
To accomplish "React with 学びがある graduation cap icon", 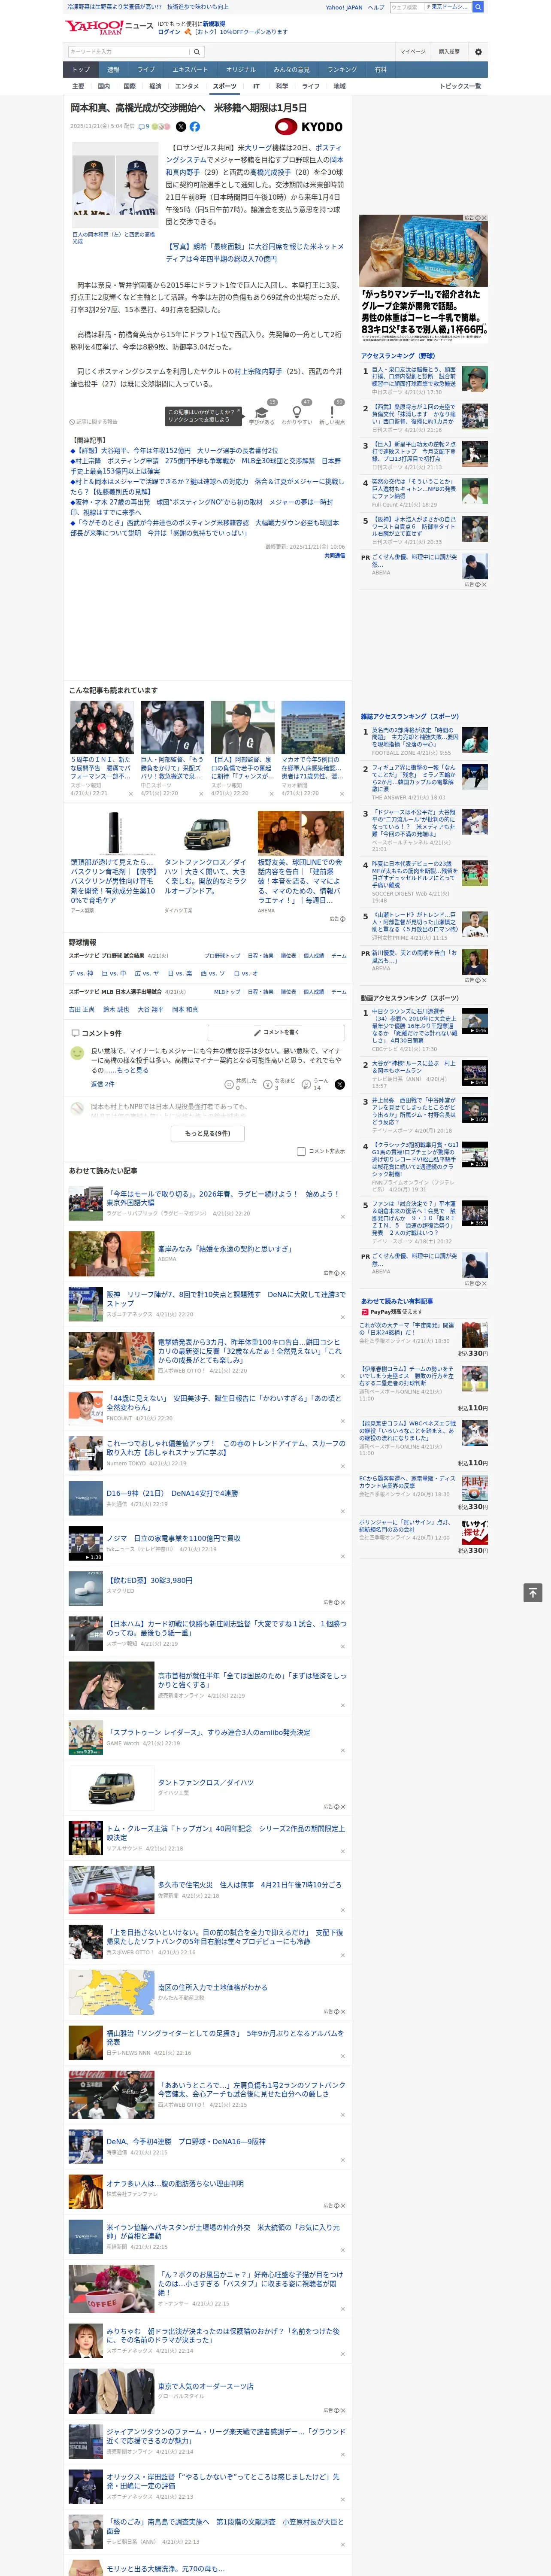I will (x=262, y=412).
